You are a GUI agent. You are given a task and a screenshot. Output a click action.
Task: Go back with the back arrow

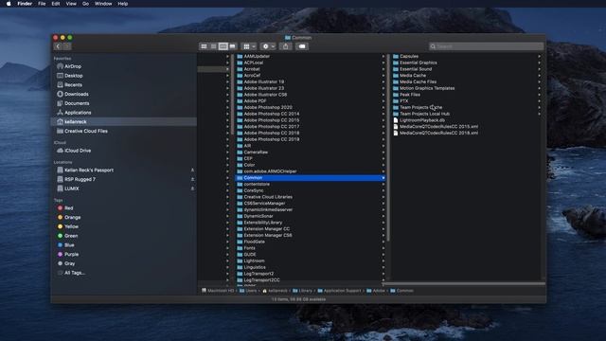click(58, 46)
